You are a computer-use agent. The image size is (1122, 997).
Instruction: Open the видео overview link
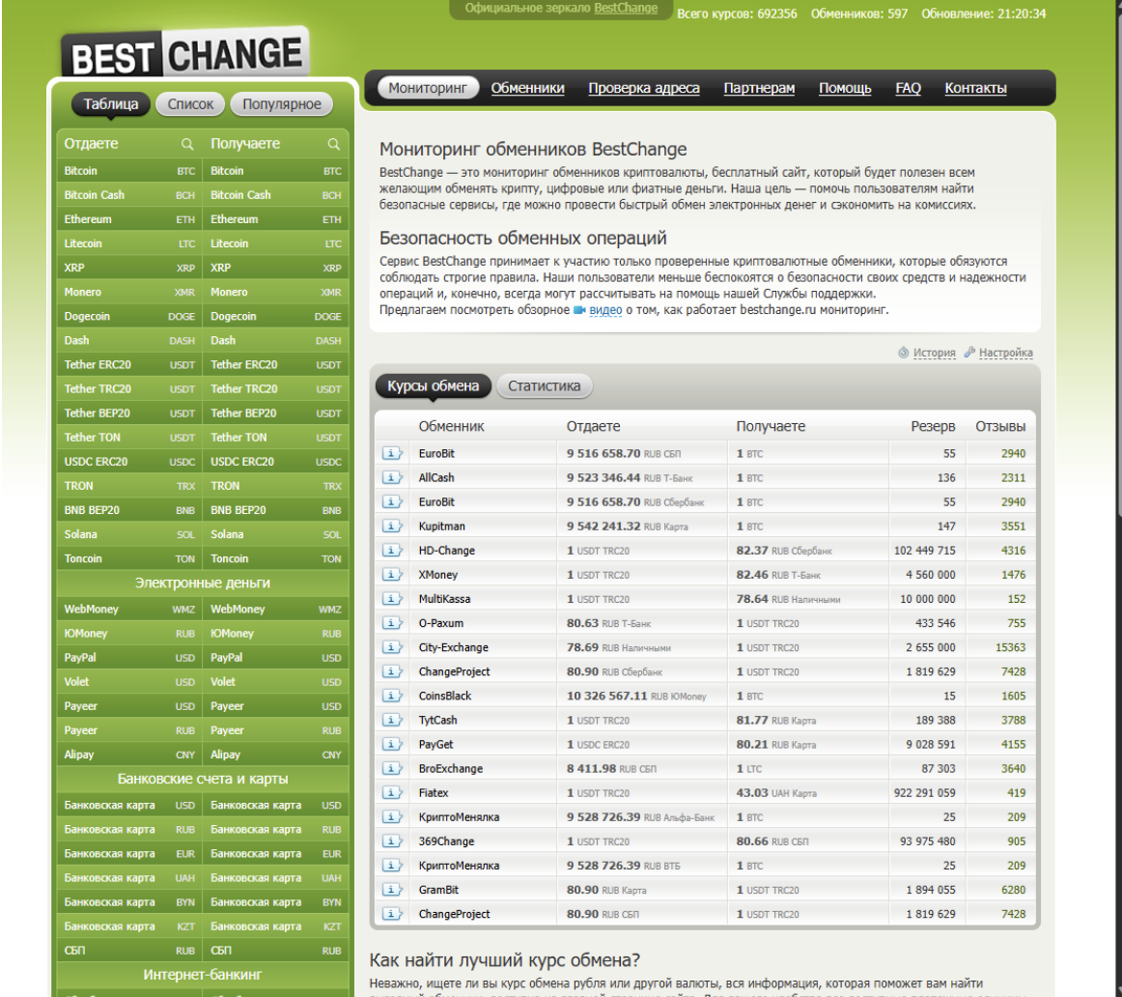[x=605, y=310]
